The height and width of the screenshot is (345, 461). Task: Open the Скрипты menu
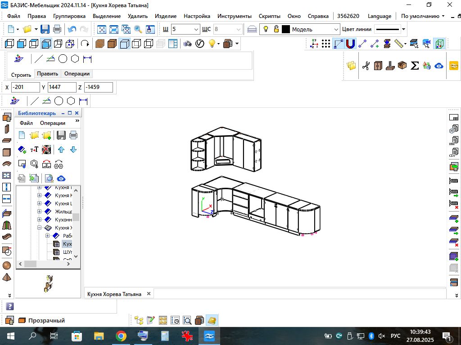269,16
